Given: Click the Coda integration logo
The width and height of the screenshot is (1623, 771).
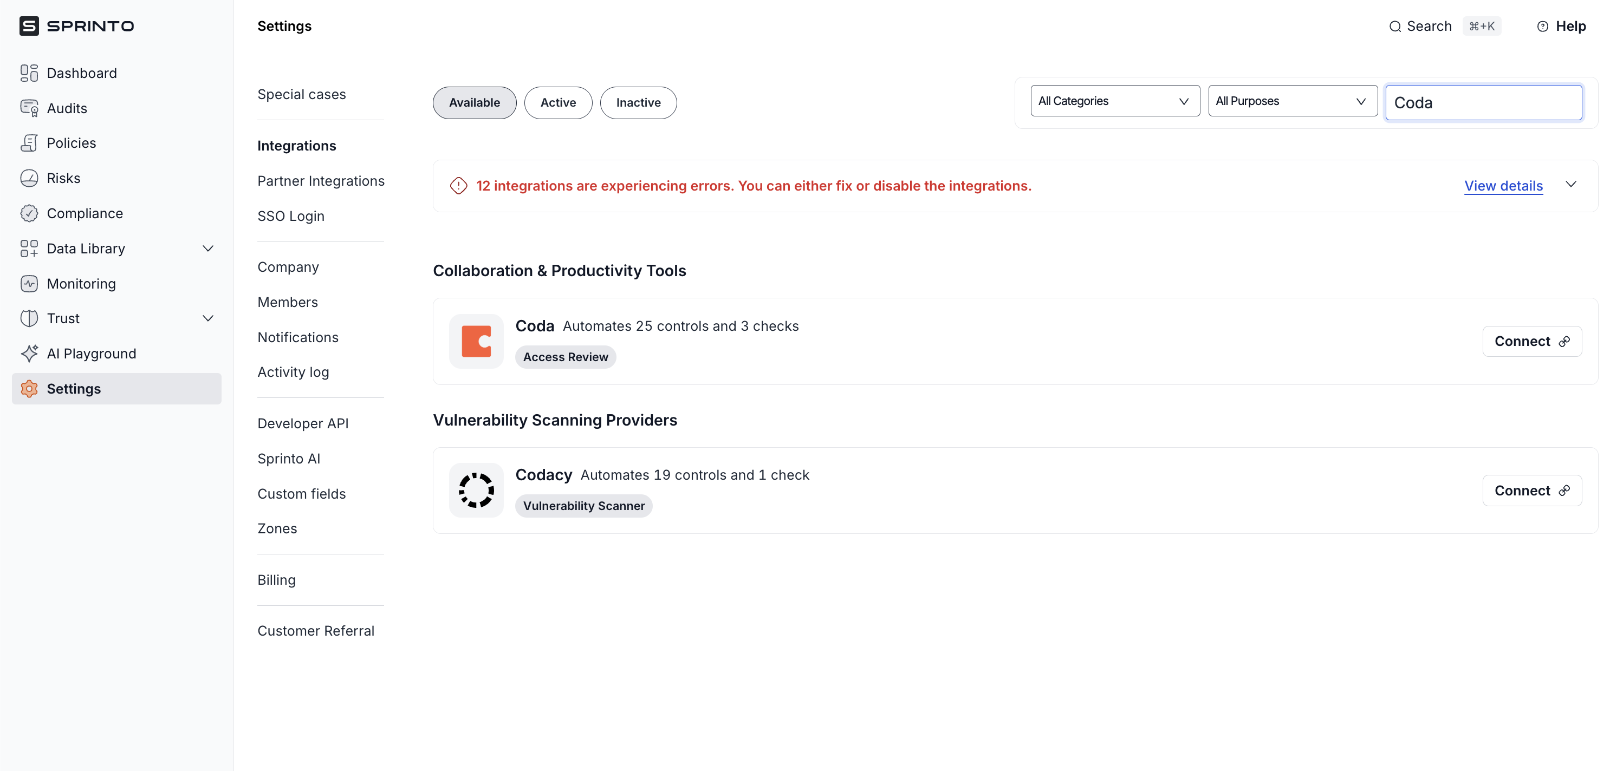Looking at the screenshot, I should [x=476, y=342].
